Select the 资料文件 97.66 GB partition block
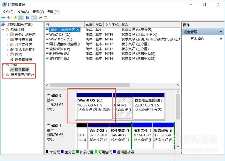The width and height of the screenshot is (225, 161). point(142,136)
